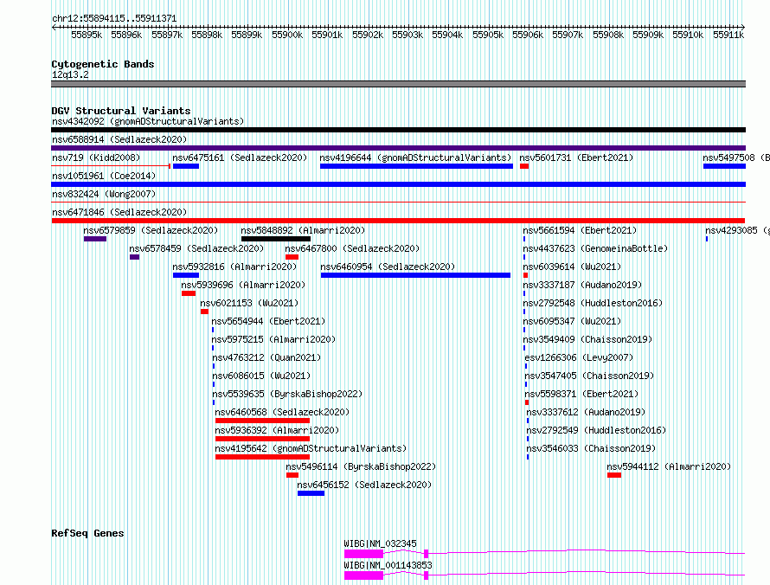Click the nsv3337612 Audano2019 label
The height and width of the screenshot is (585, 770).
586,412
